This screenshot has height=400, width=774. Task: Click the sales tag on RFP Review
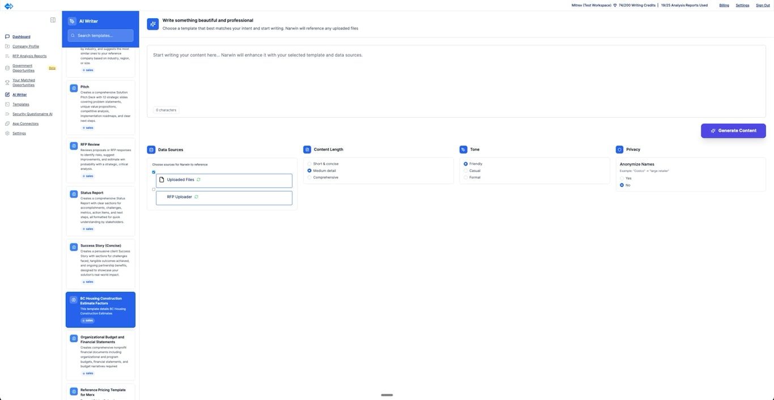(x=88, y=176)
